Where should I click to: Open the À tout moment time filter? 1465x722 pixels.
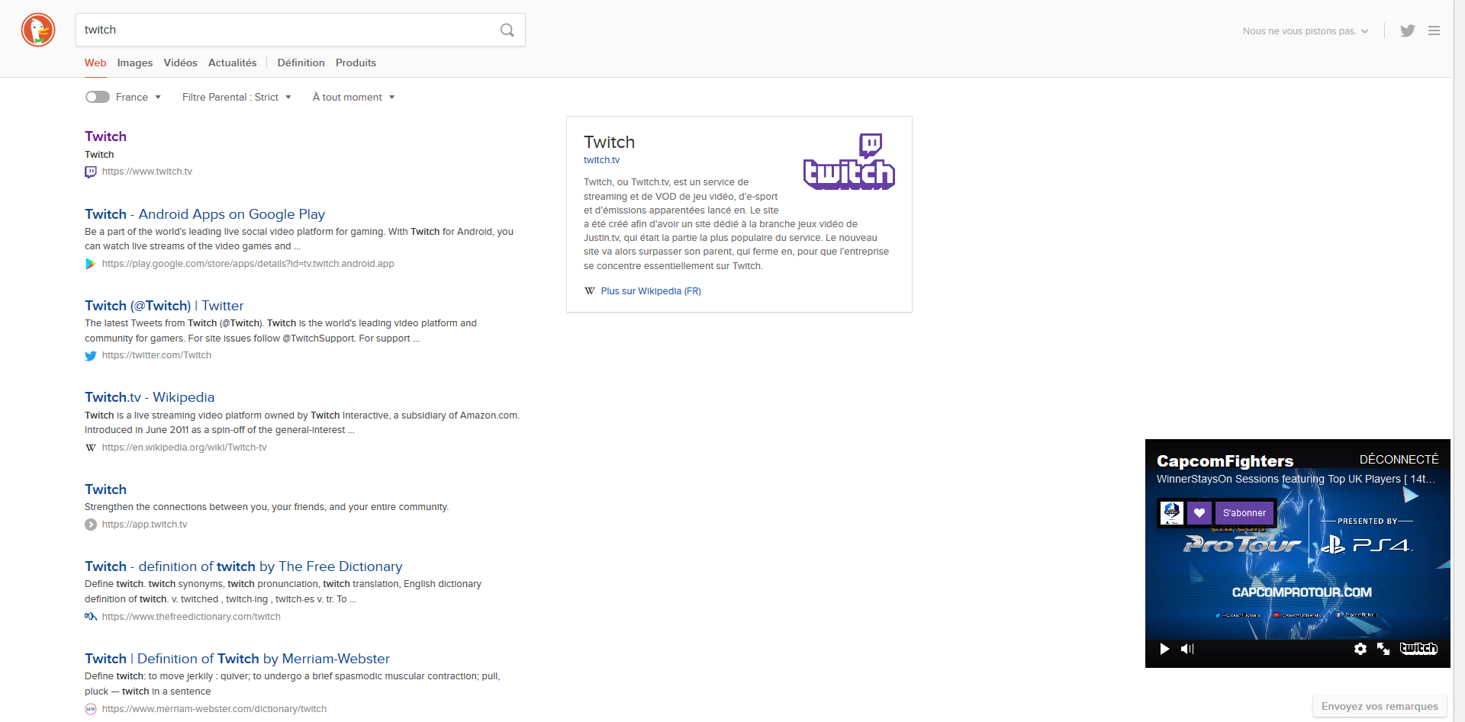pos(353,97)
